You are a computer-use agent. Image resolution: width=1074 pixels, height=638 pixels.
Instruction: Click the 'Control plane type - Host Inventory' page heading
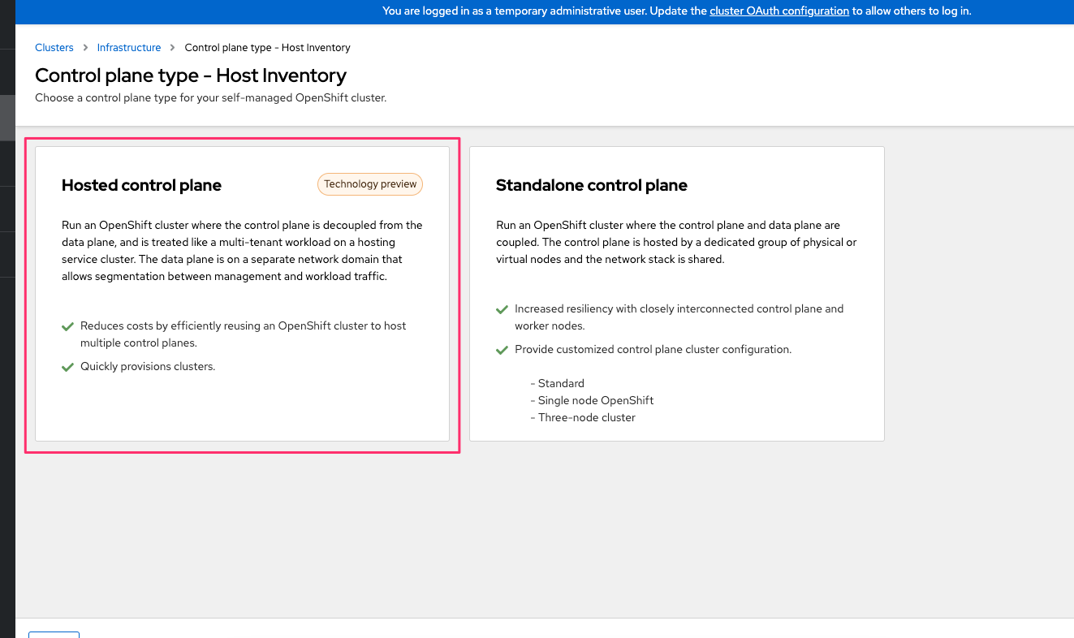(191, 75)
